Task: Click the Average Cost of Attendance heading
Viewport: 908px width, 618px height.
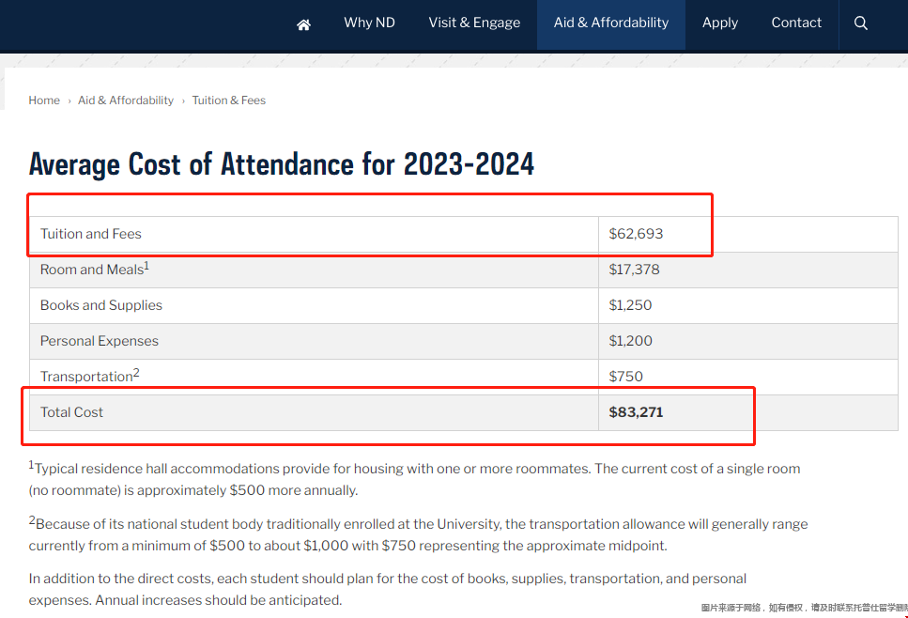Action: (x=282, y=164)
